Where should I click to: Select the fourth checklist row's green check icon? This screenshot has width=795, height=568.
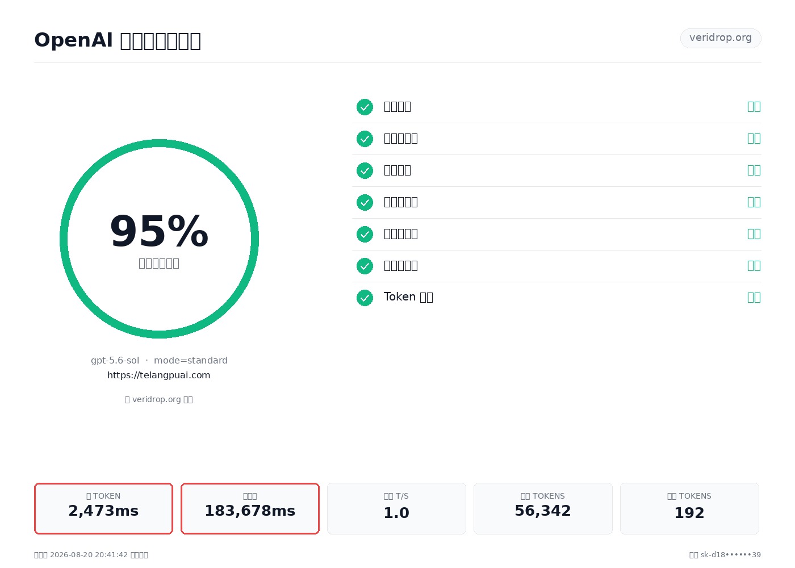(x=365, y=202)
